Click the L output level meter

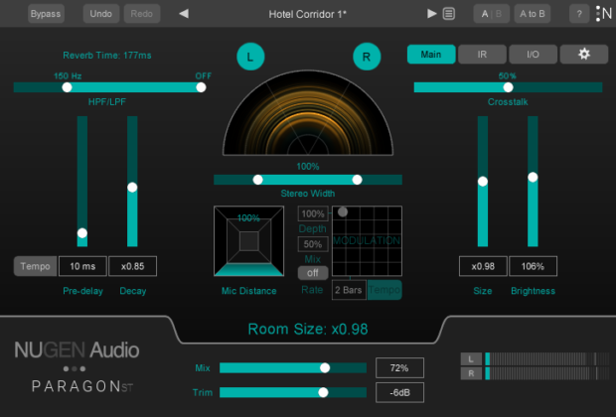546,358
